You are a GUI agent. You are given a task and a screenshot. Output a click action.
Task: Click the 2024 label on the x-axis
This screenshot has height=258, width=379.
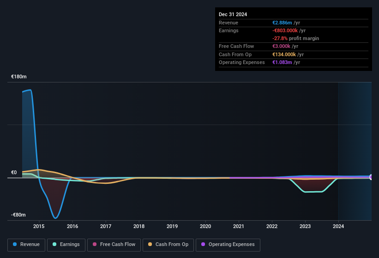(x=338, y=226)
